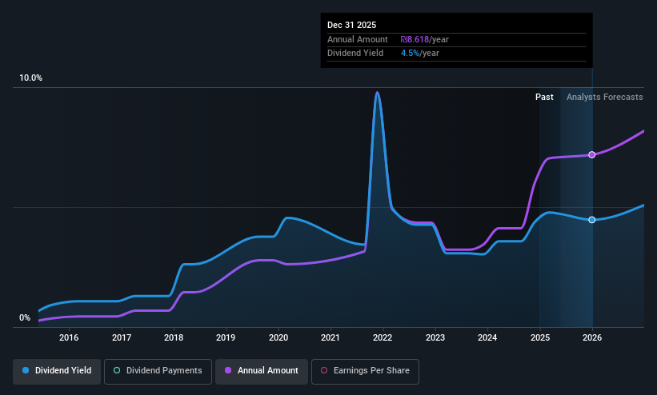The width and height of the screenshot is (657, 395).
Task: Click the 2019 x-axis year label
Action: click(226, 337)
